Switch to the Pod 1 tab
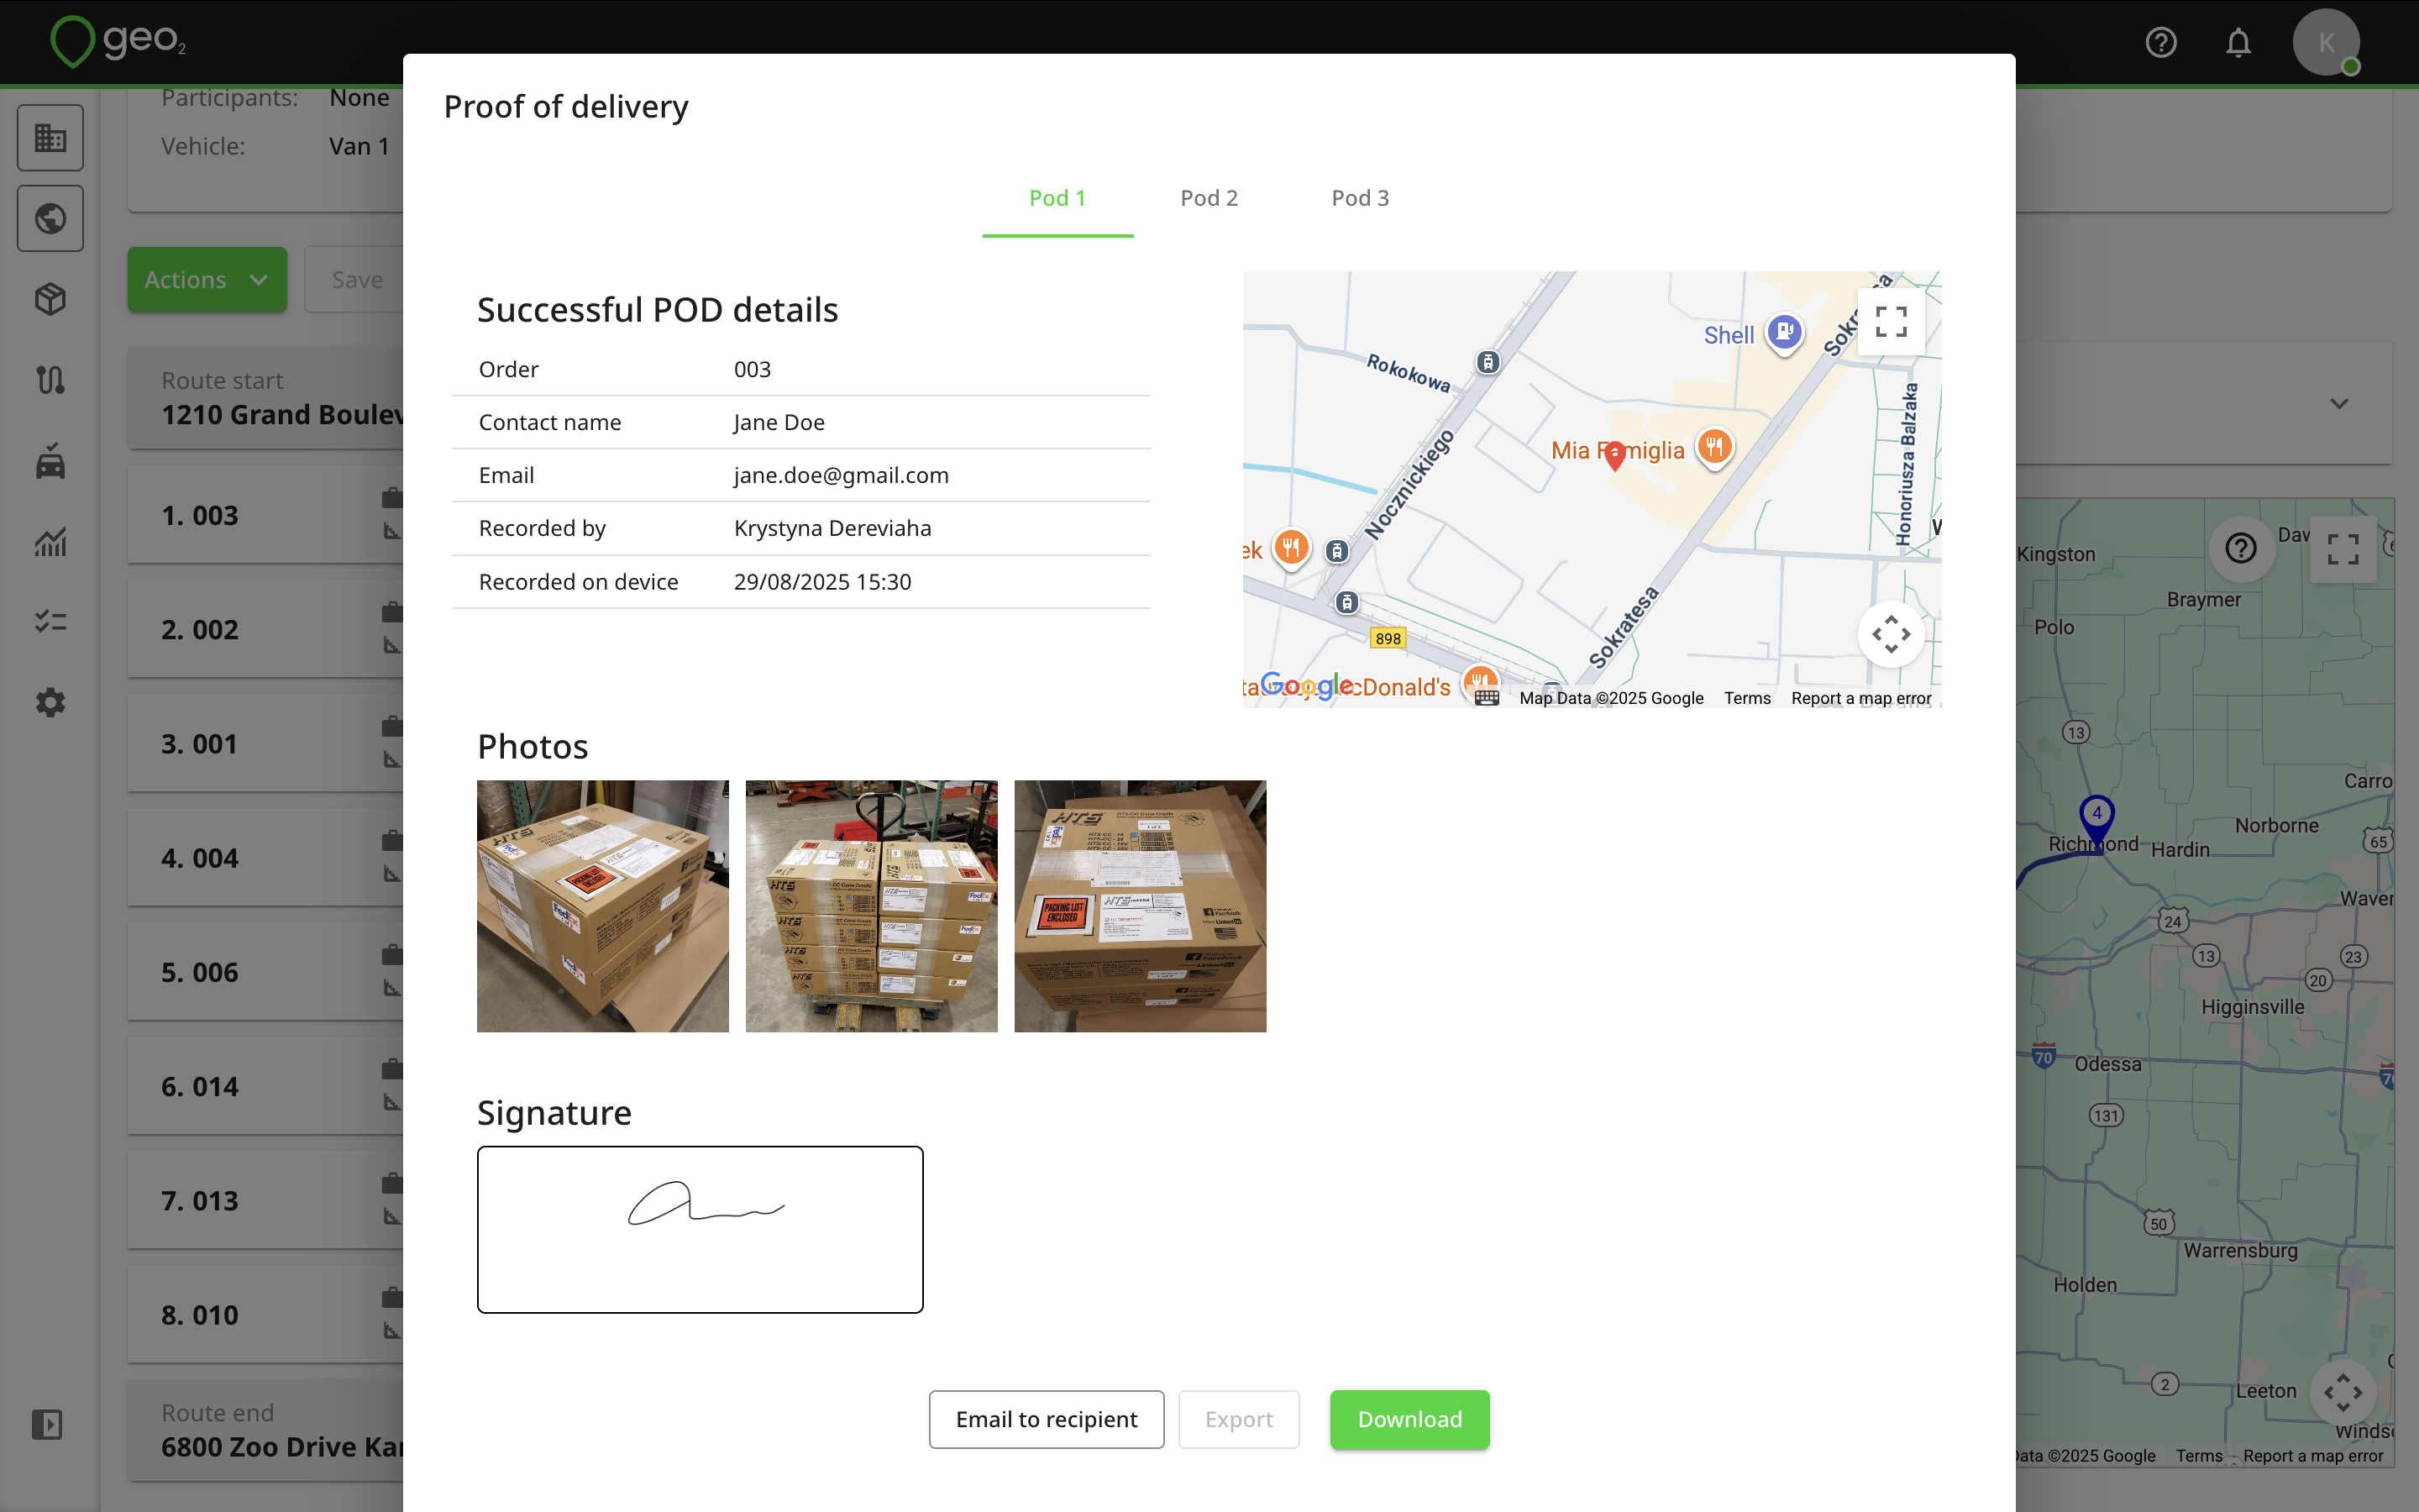Screen dimensions: 2419x1512 click(1057, 198)
